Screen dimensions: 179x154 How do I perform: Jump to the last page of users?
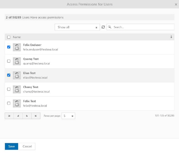coord(36,116)
